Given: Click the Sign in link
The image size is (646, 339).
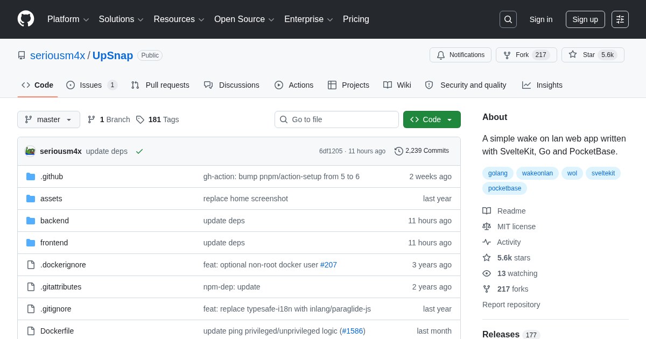Looking at the screenshot, I should click(541, 19).
